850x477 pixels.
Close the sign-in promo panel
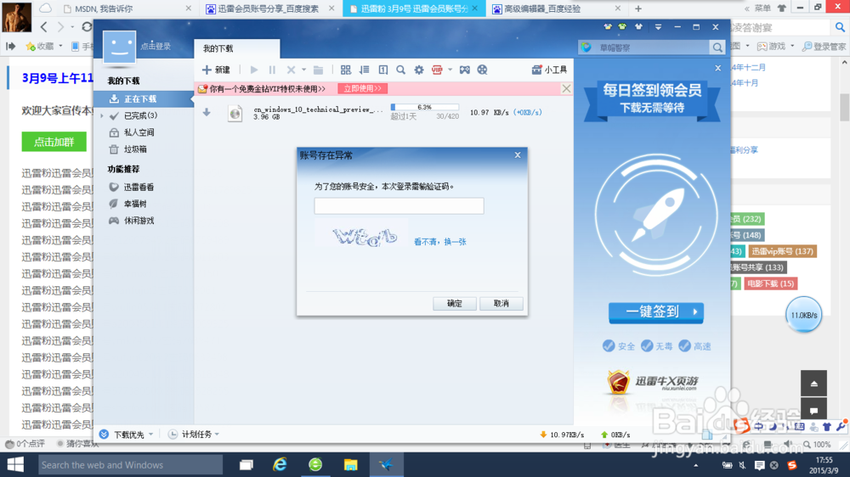717,68
